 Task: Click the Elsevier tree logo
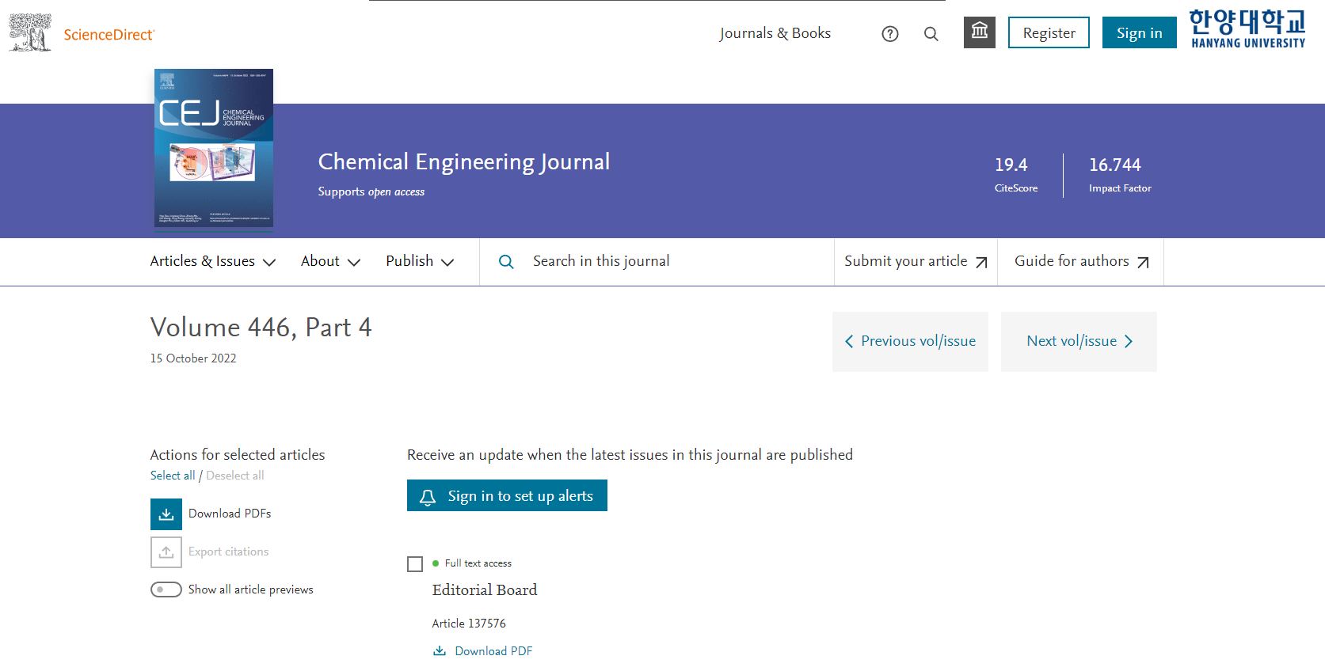pyautogui.click(x=30, y=33)
